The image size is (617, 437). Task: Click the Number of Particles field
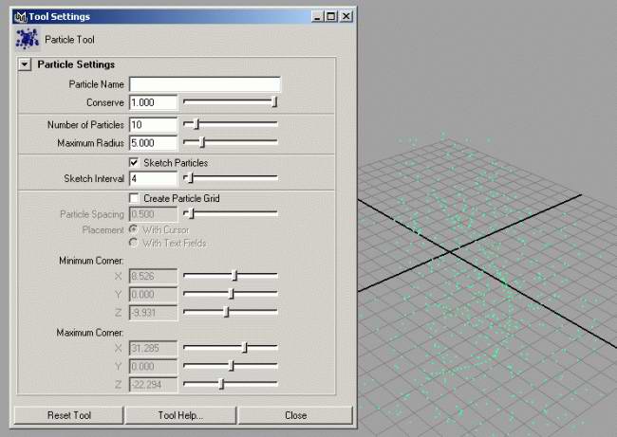tap(153, 124)
